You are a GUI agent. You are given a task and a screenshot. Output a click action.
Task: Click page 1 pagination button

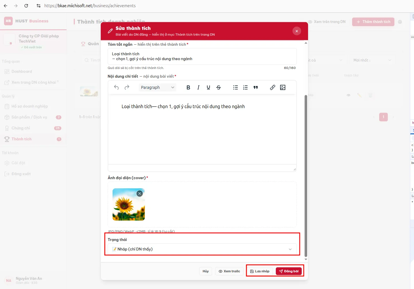tap(383, 117)
